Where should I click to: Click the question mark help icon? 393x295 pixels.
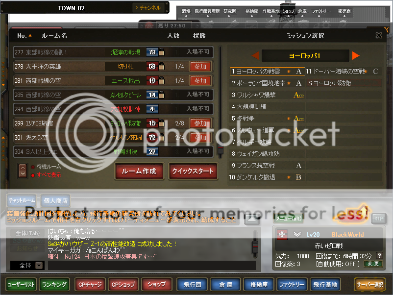pos(379,255)
